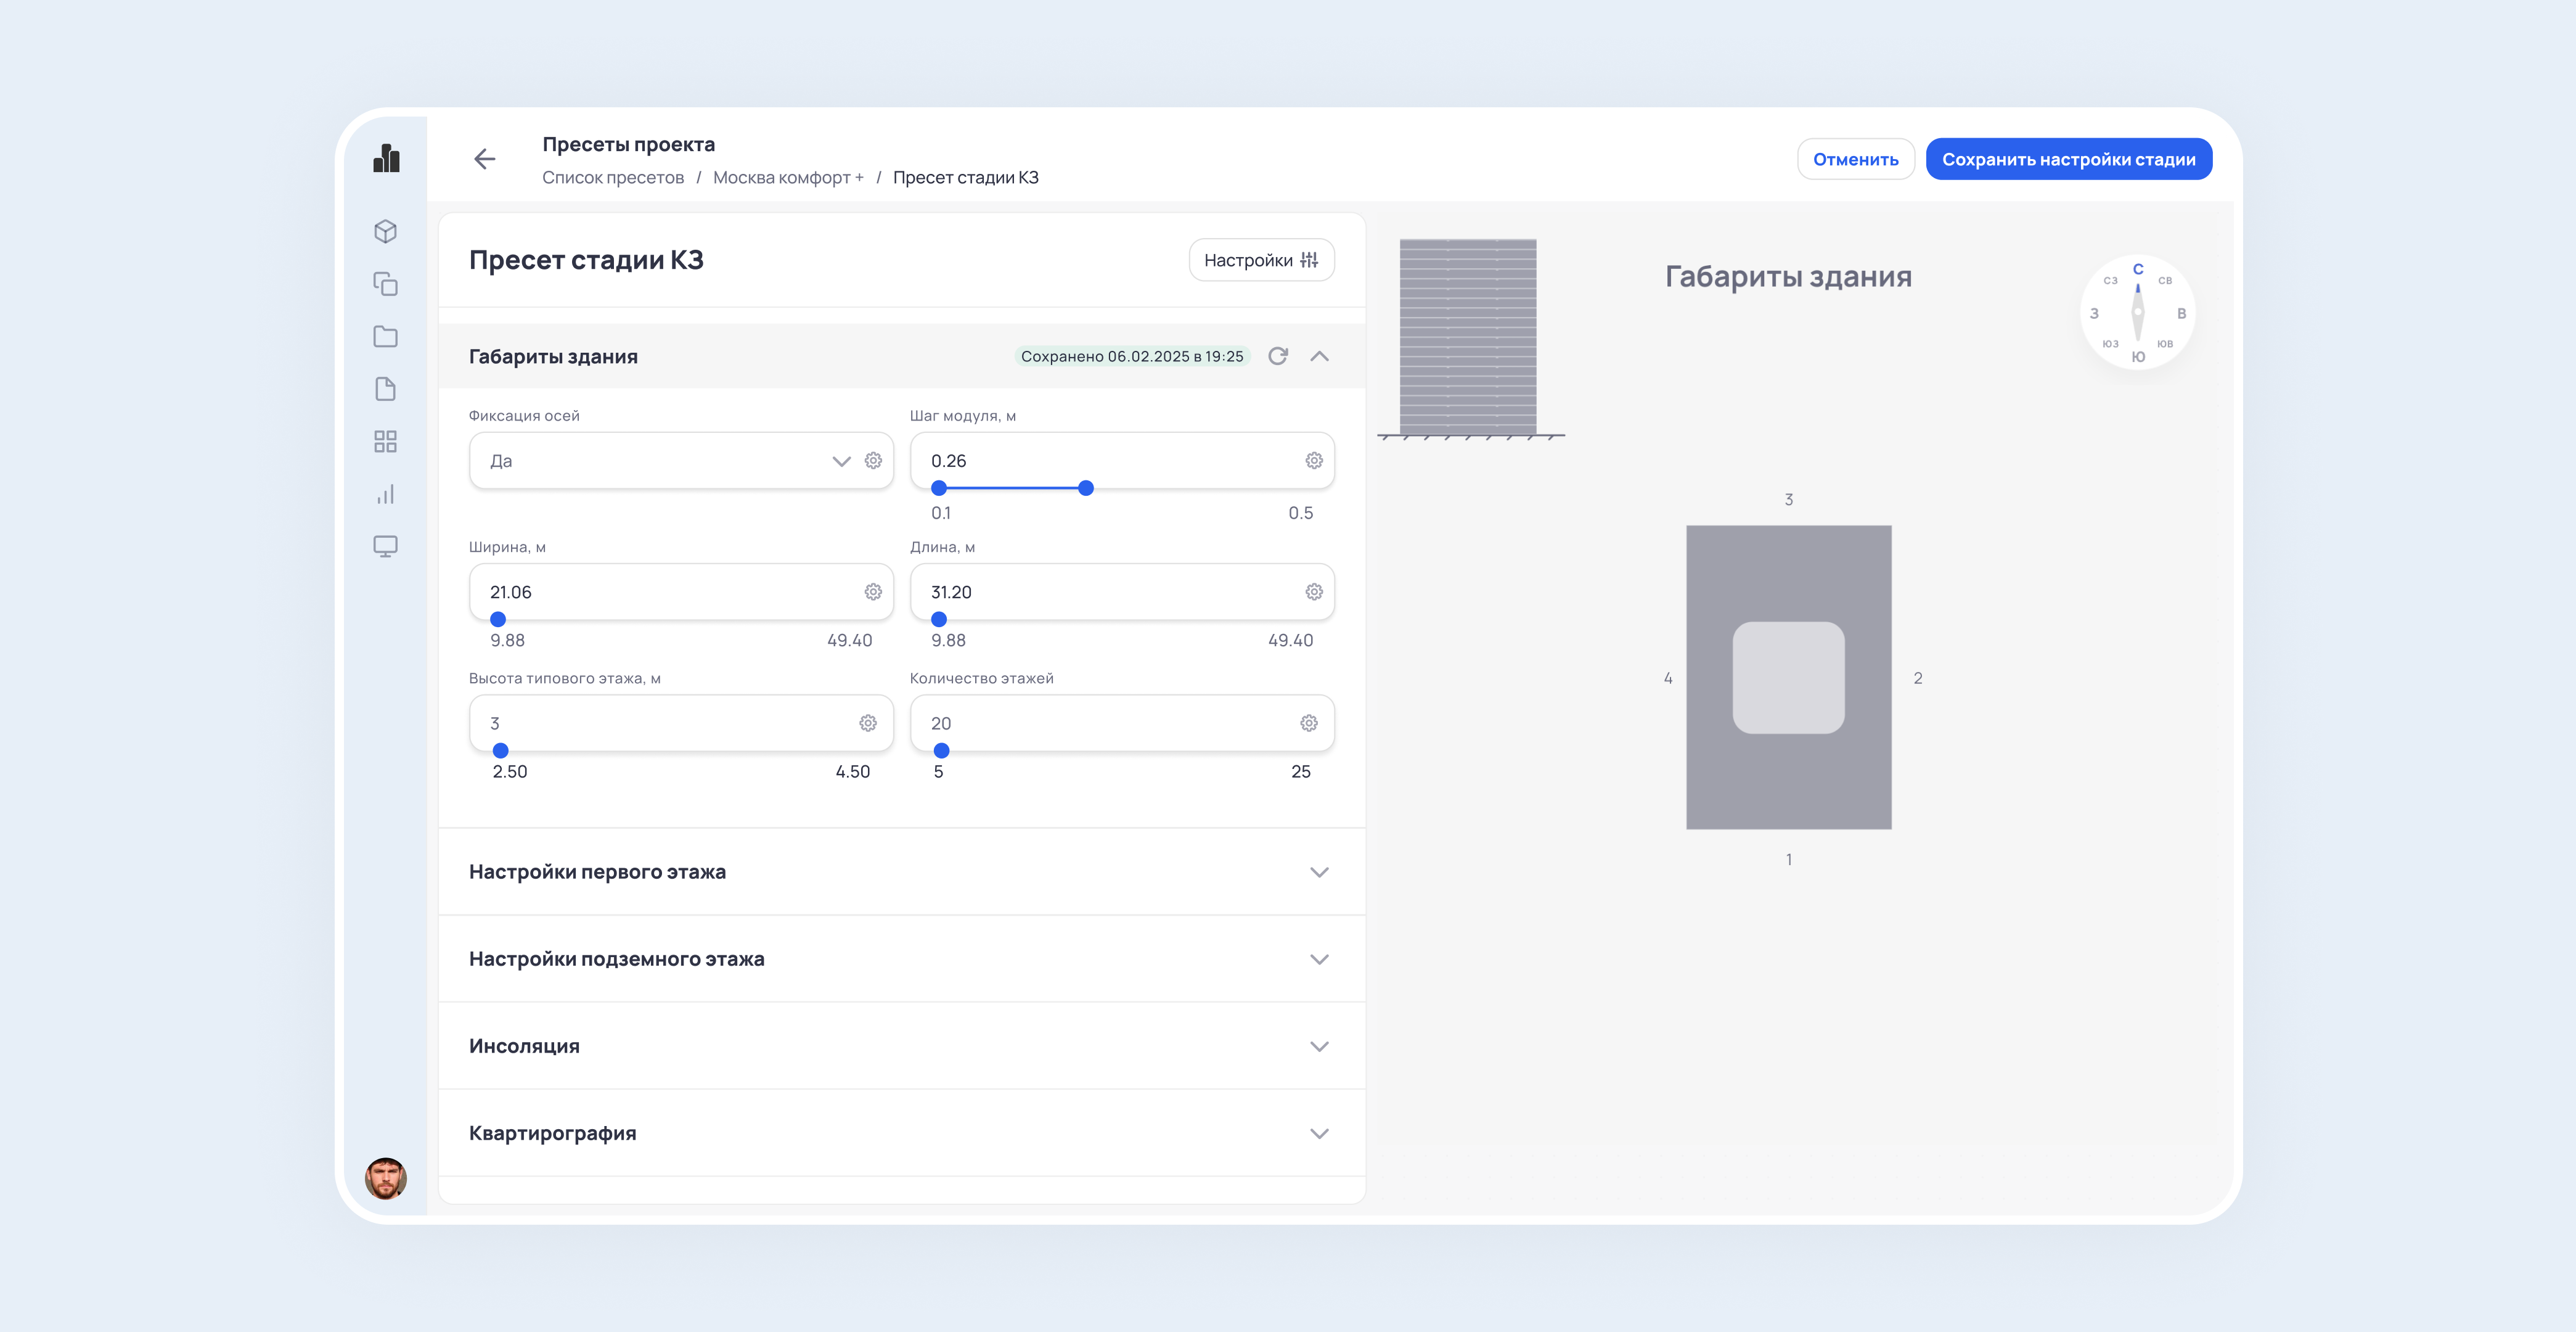Open the bar chart sidebar icon
Viewport: 2576px width, 1332px height.
click(385, 495)
